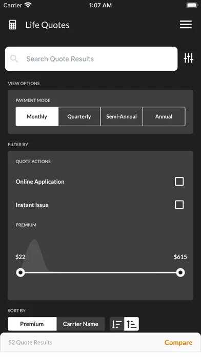
Task: Enable the Instant Issue checkbox
Action: click(x=179, y=205)
